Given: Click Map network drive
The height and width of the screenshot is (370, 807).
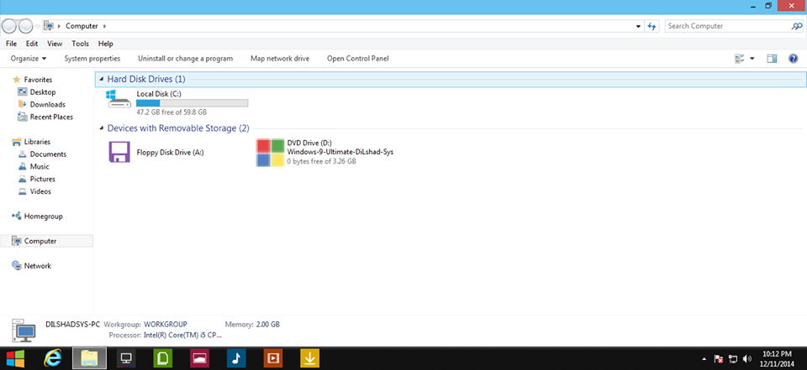Looking at the screenshot, I should 280,59.
